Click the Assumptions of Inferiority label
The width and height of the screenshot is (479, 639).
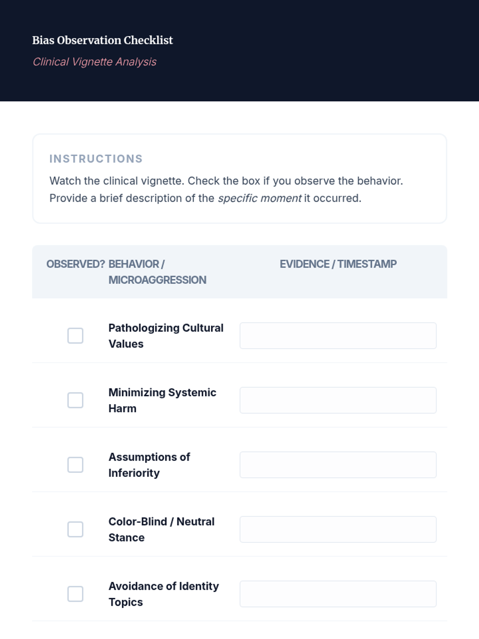click(149, 465)
